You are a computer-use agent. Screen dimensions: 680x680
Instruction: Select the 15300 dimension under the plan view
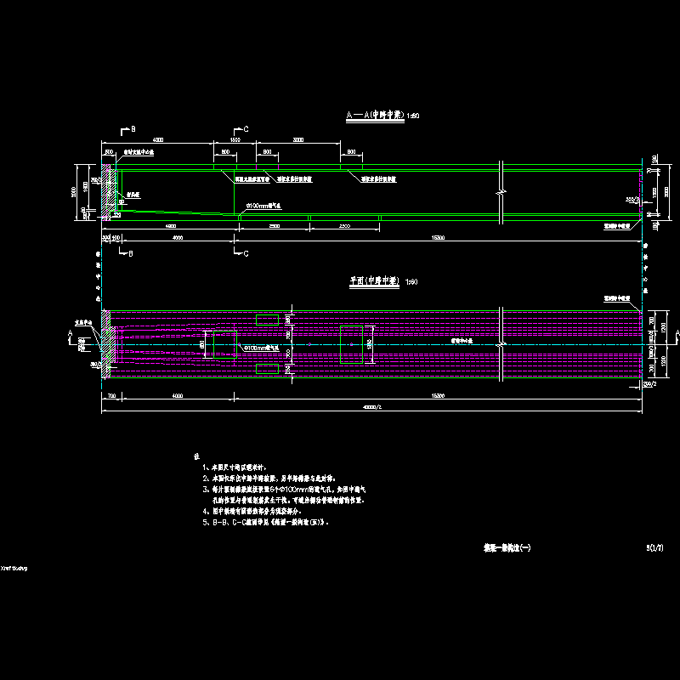438,395
